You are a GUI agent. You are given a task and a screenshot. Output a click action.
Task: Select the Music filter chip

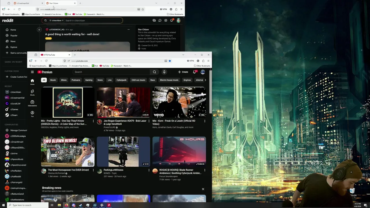53,80
